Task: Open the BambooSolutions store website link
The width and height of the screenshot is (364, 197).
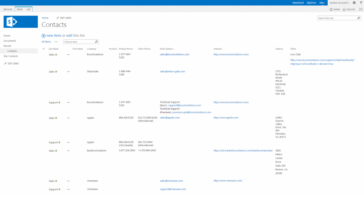Action: pos(243,151)
